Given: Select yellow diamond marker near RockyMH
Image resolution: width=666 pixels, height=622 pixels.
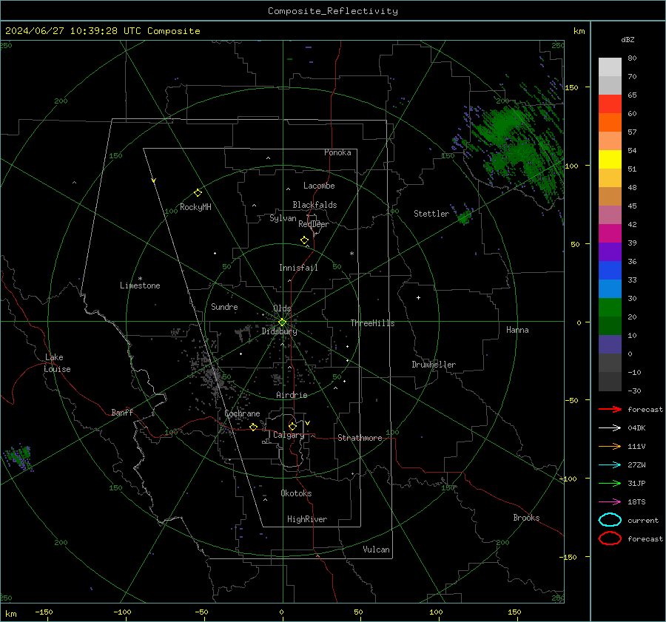Looking at the screenshot, I should (198, 193).
